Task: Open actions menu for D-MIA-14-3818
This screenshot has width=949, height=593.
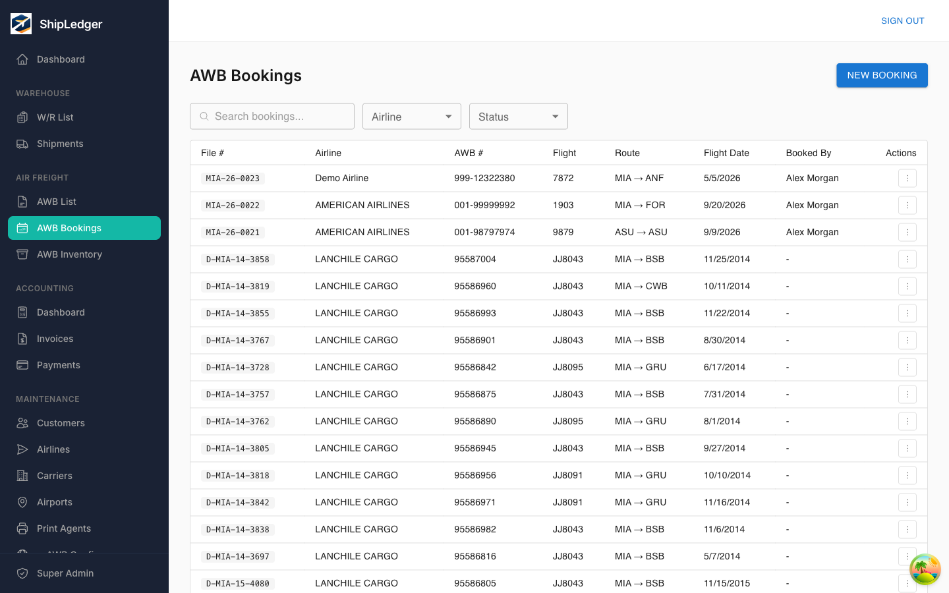Action: pyautogui.click(x=907, y=476)
